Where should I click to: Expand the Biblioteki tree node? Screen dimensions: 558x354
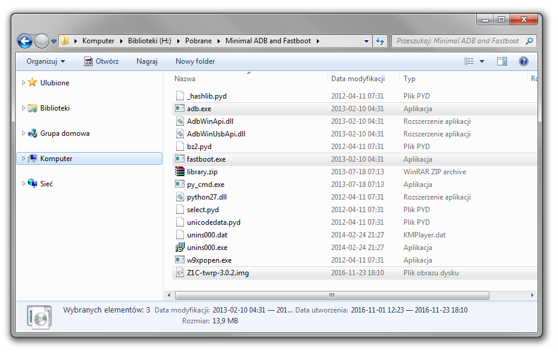(23, 108)
